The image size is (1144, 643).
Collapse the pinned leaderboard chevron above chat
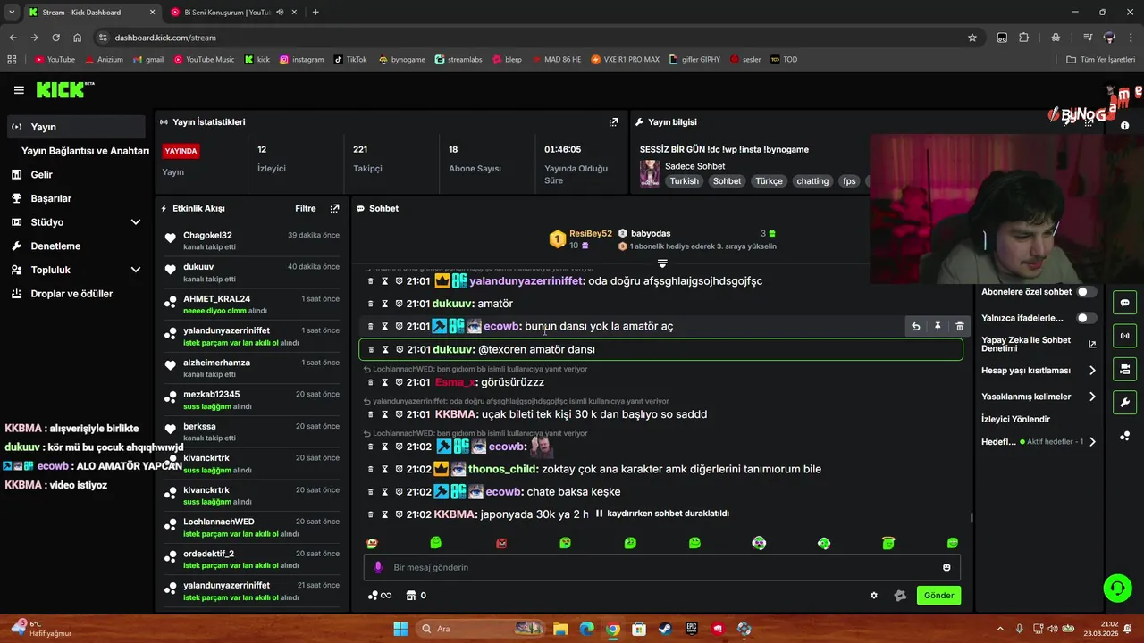coord(662,263)
